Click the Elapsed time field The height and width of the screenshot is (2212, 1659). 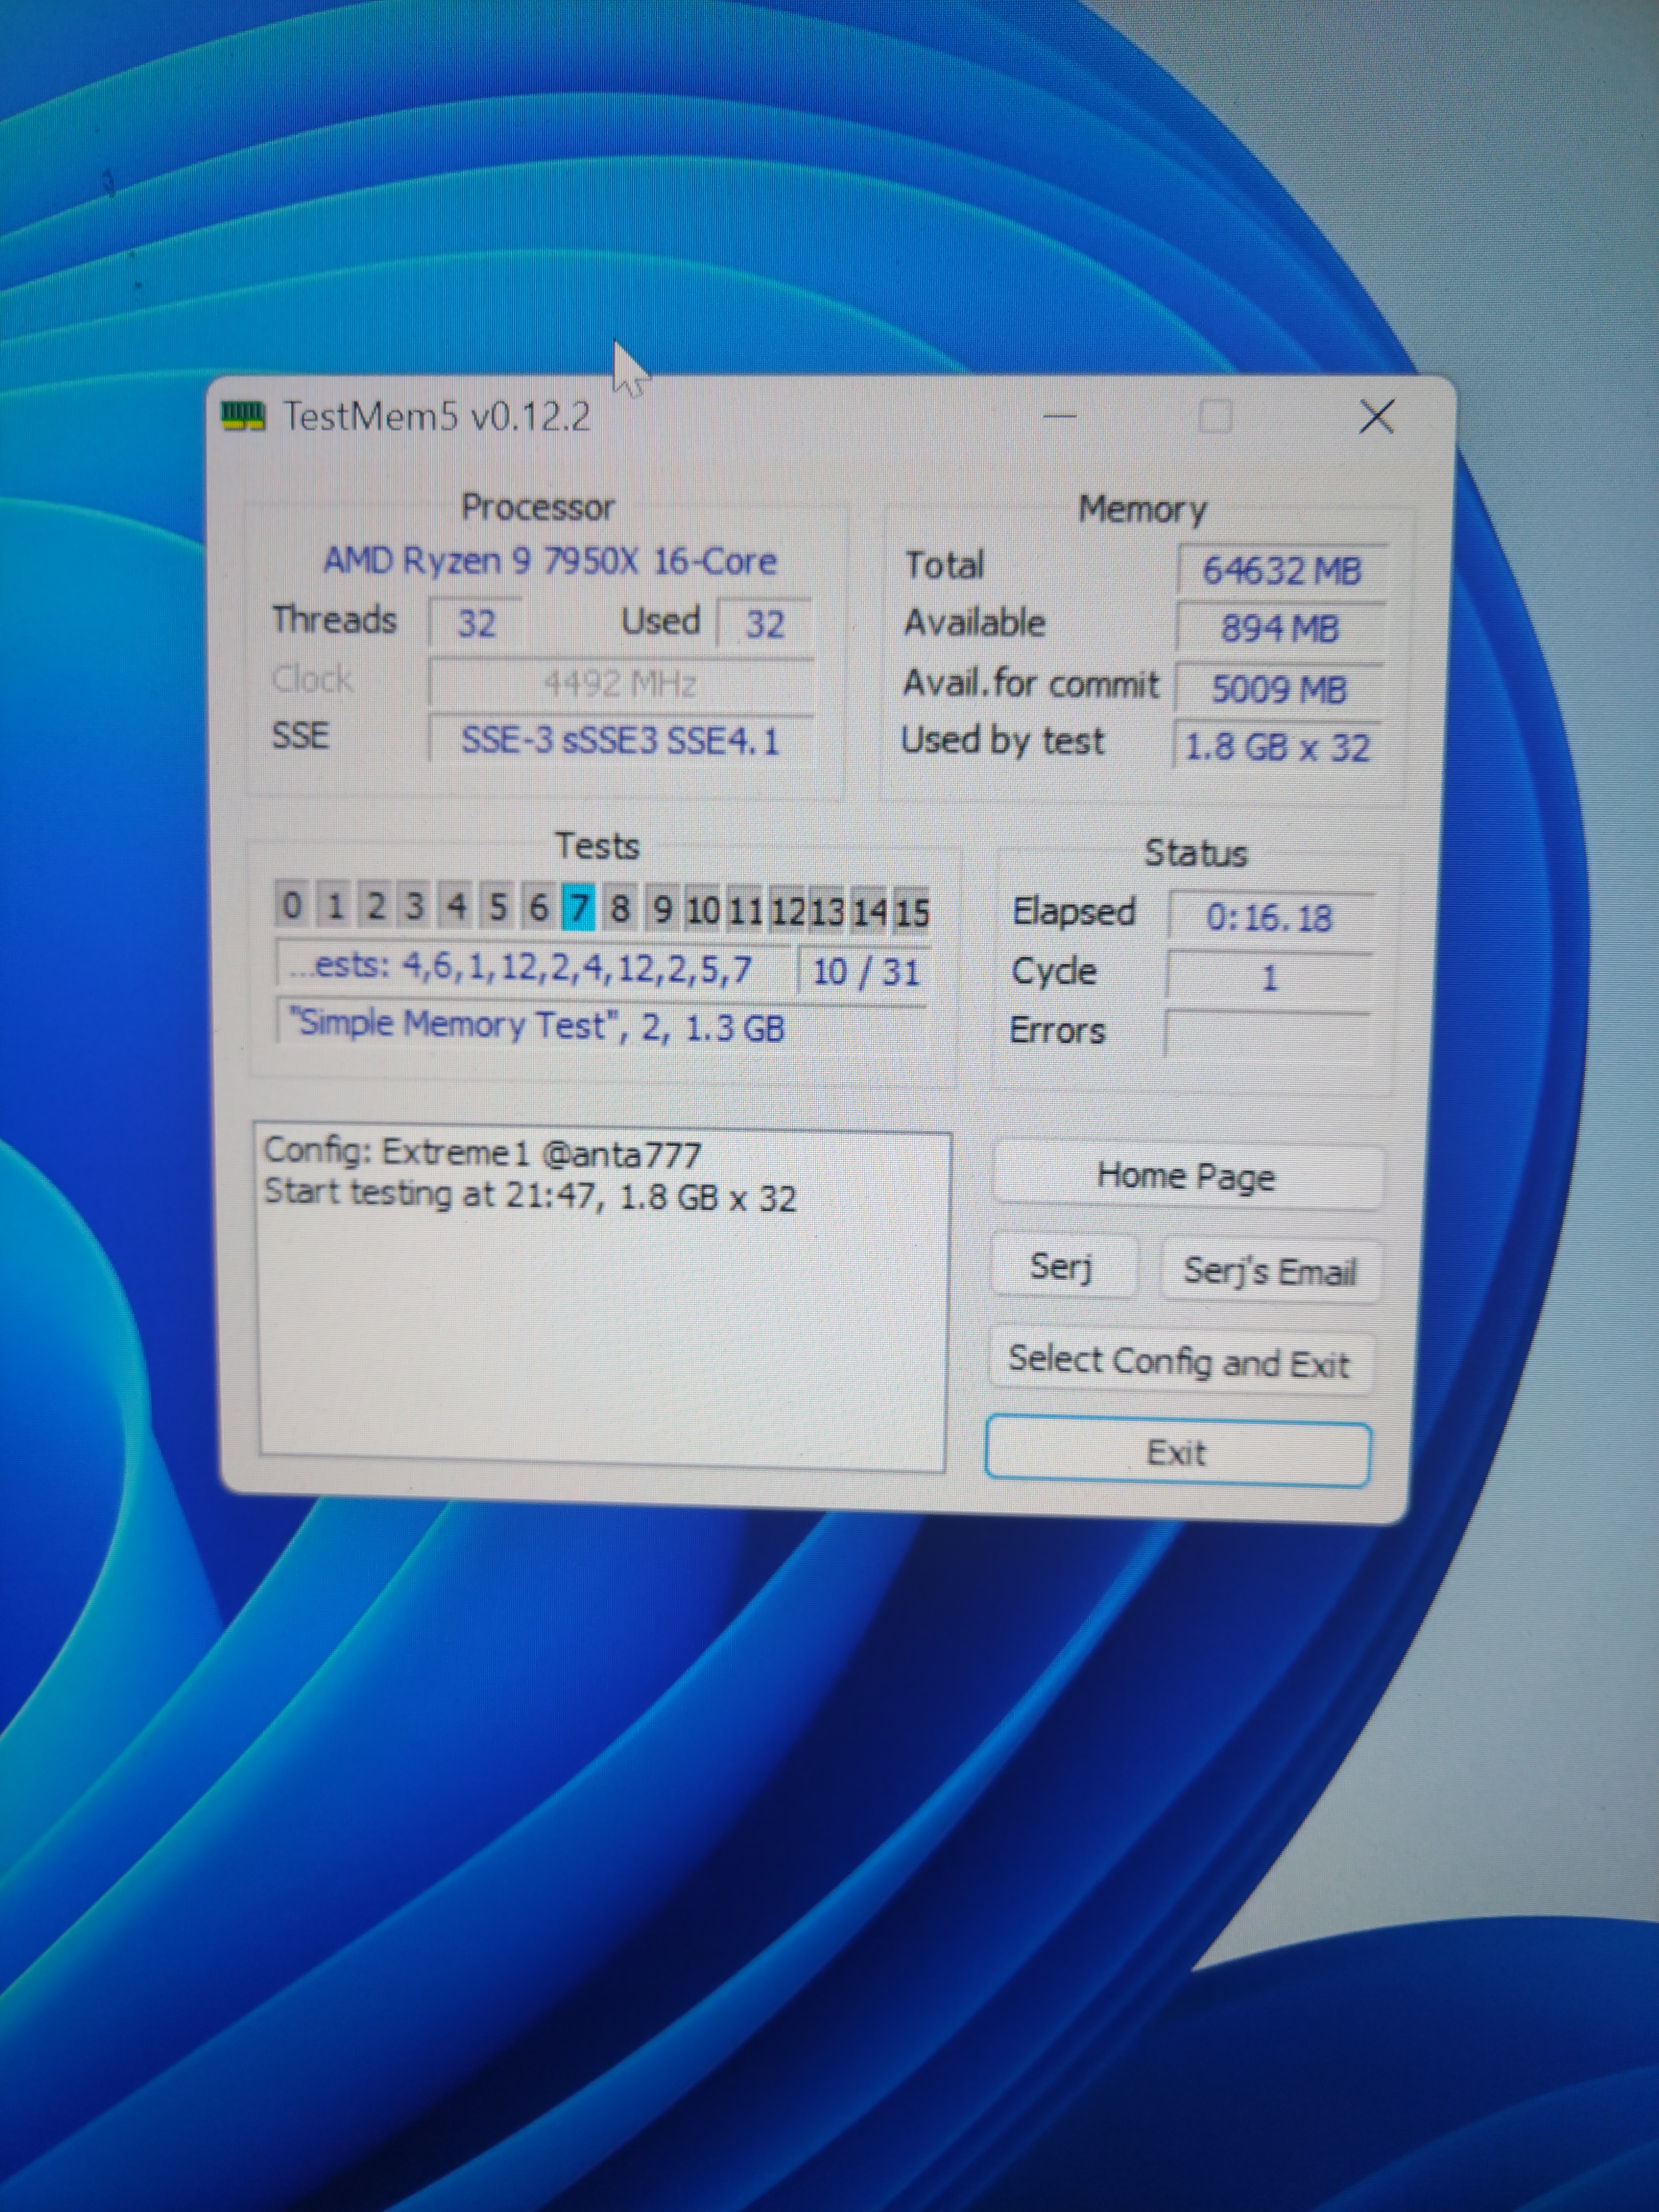(1269, 917)
